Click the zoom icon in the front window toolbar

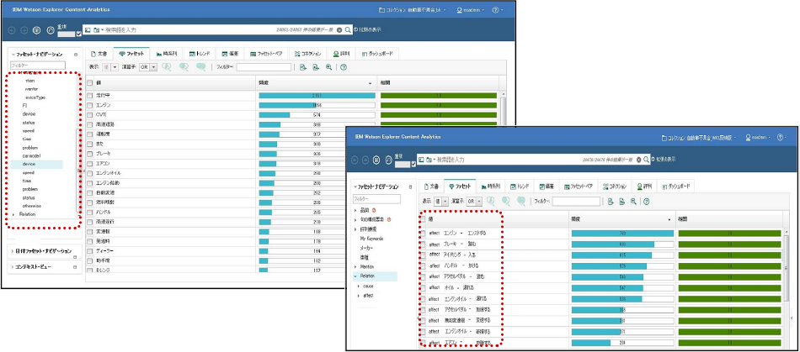point(633,202)
